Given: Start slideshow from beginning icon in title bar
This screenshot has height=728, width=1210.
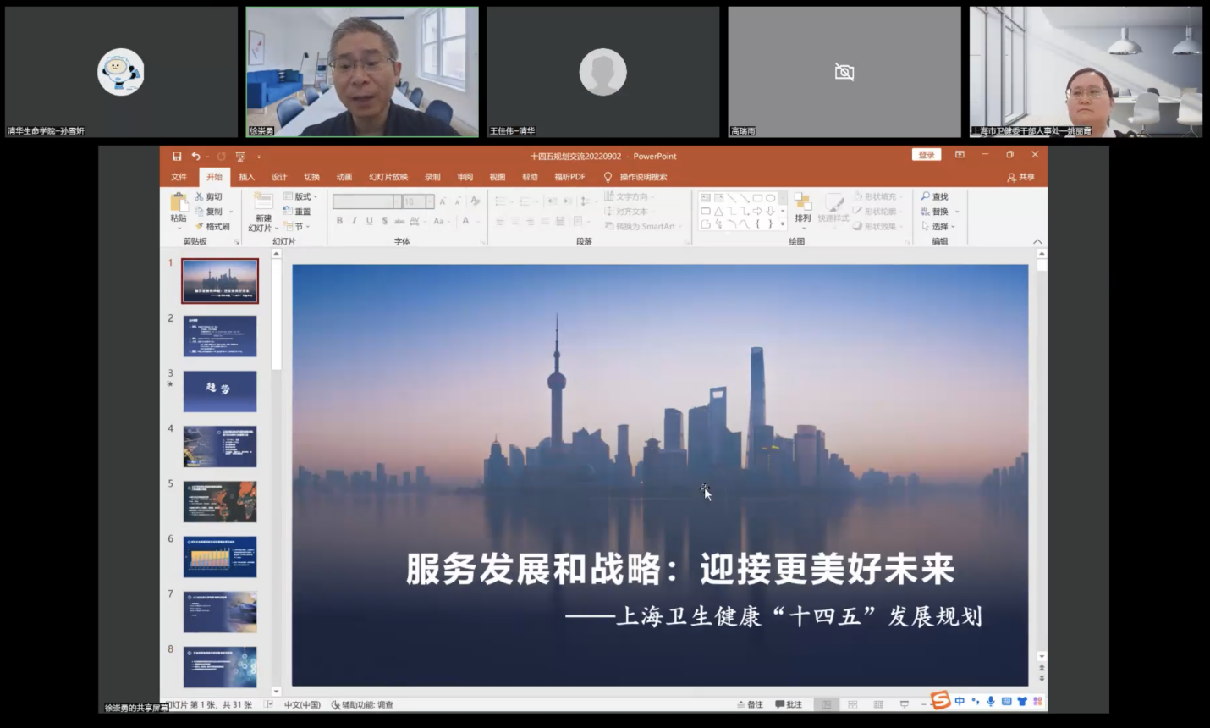Looking at the screenshot, I should (x=240, y=157).
